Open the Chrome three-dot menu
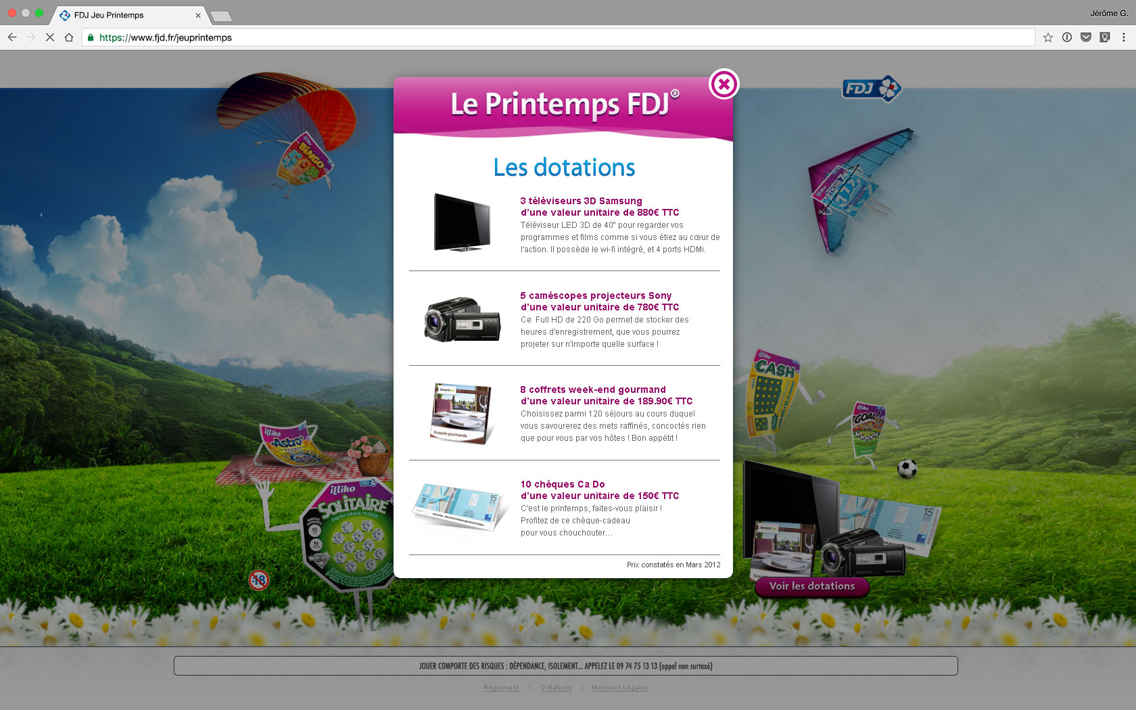This screenshot has width=1136, height=710. [1124, 38]
